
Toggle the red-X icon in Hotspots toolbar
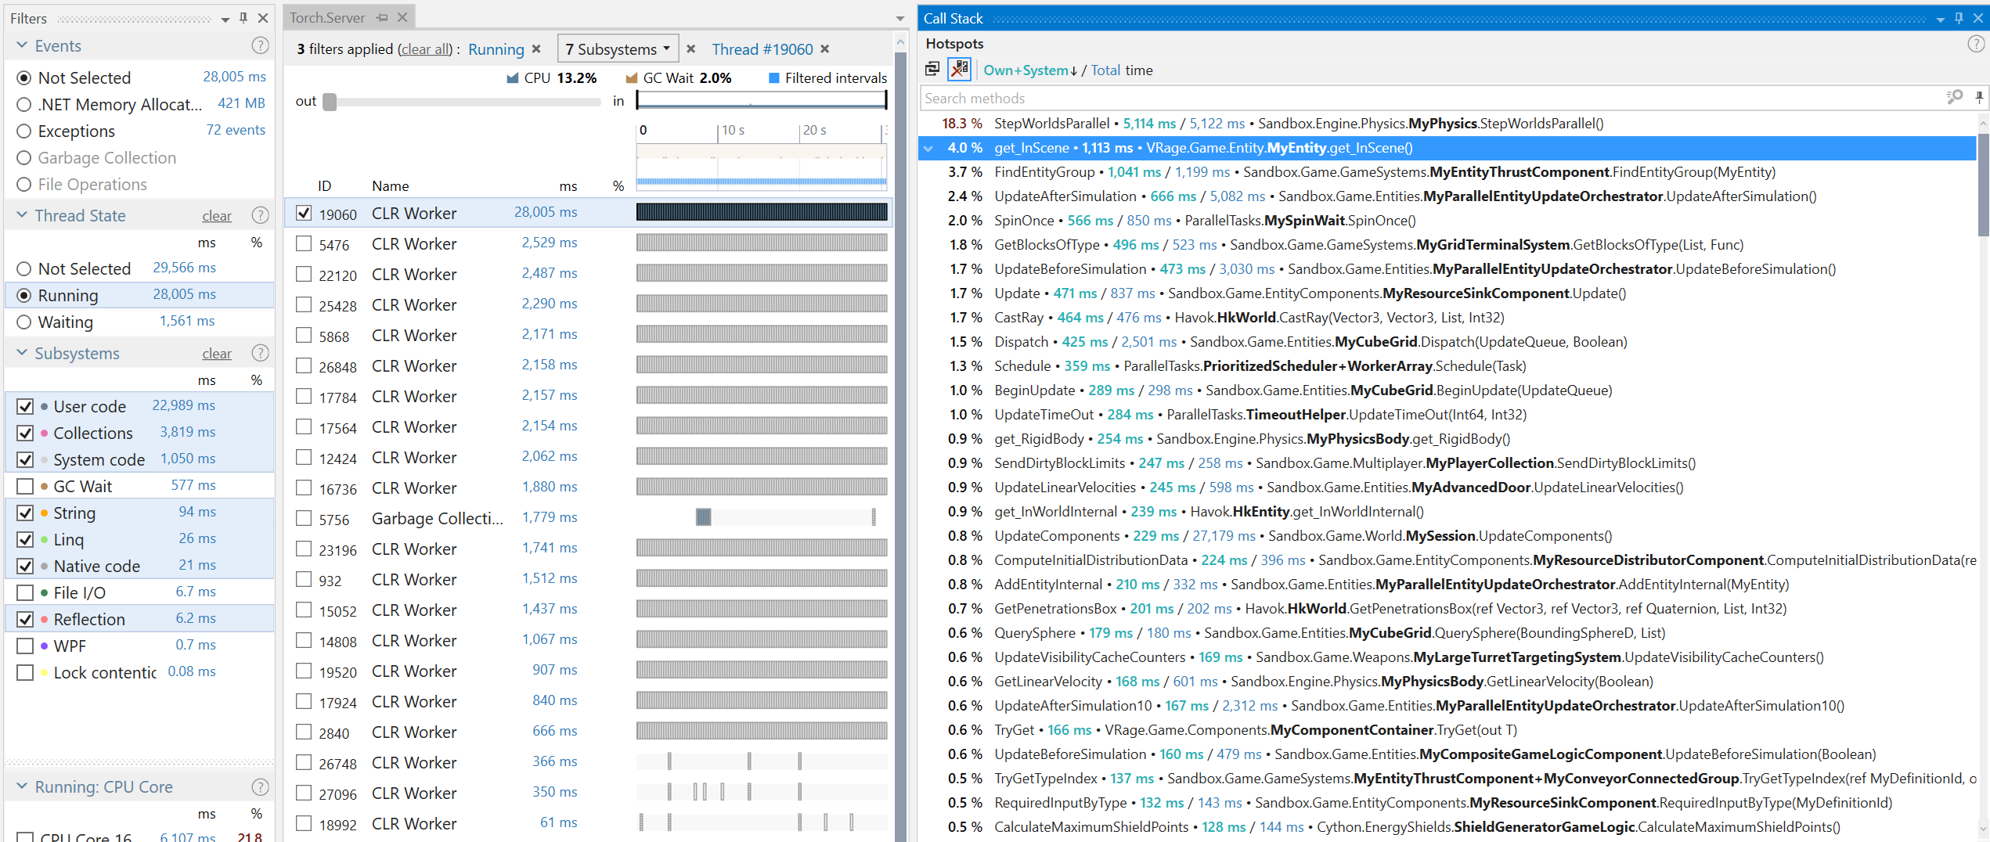(x=959, y=70)
